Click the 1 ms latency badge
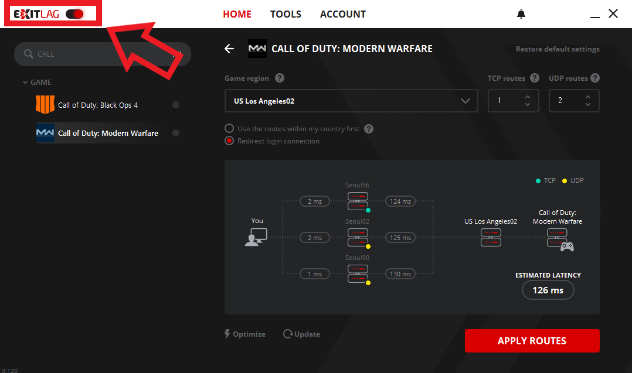632x373 pixels. [315, 273]
